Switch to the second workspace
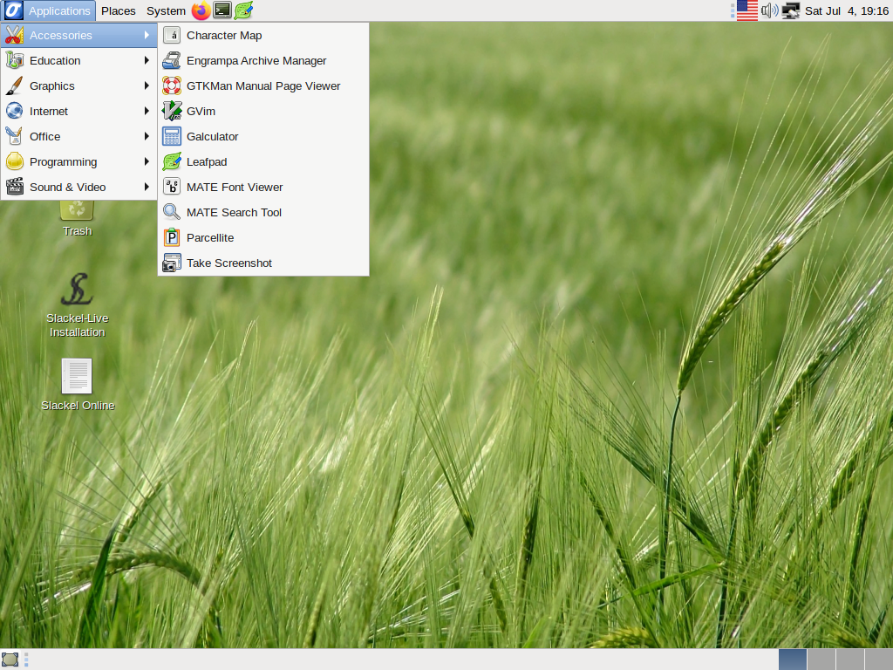Screen dimensions: 893x670 click(x=821, y=660)
